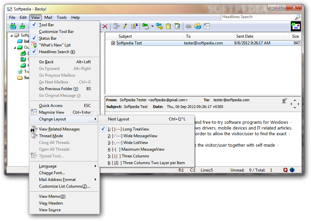
Task: Sort by the Subject column header
Action: [150, 36]
